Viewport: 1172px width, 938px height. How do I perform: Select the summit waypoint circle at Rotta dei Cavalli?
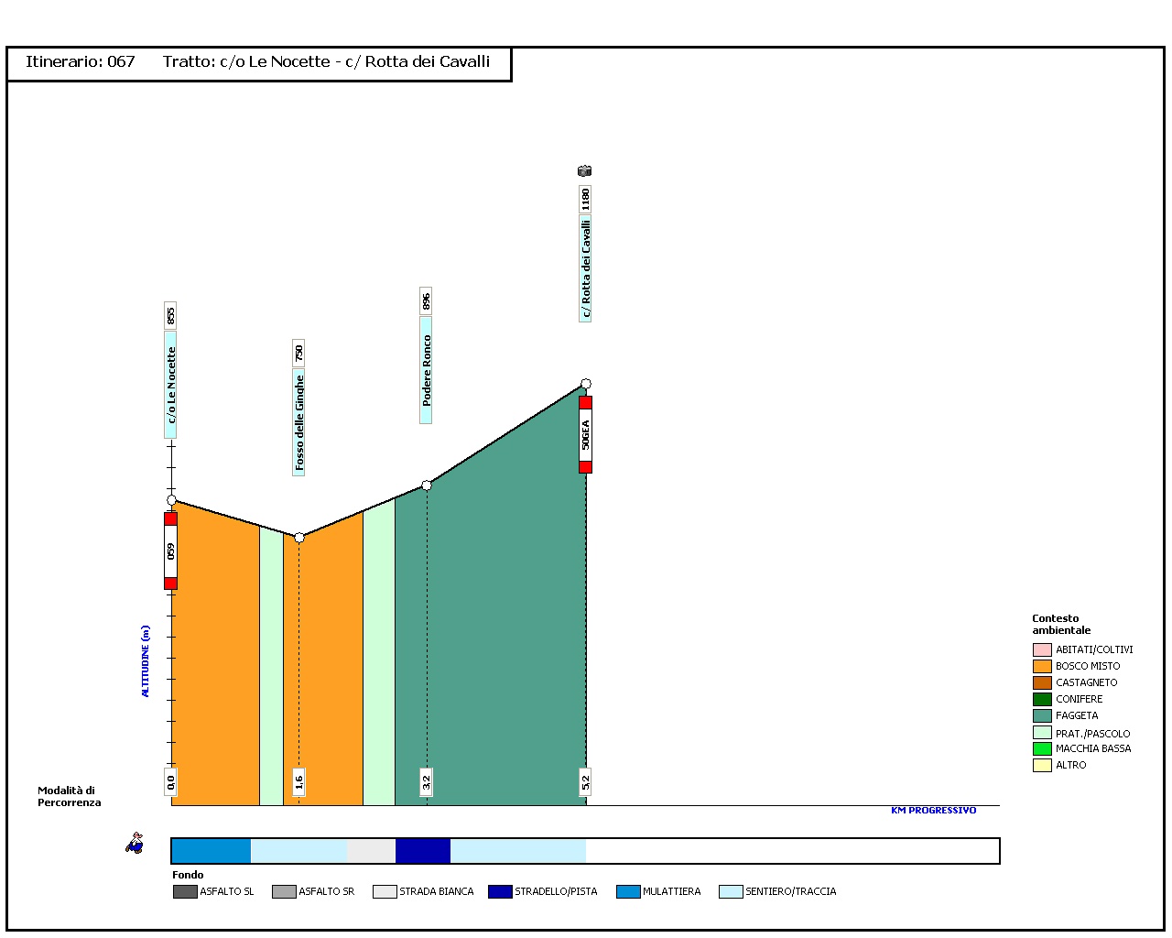(x=586, y=384)
